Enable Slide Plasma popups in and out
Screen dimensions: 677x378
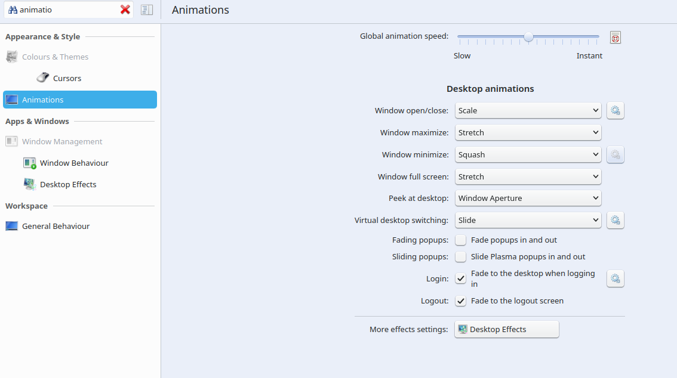pos(461,256)
